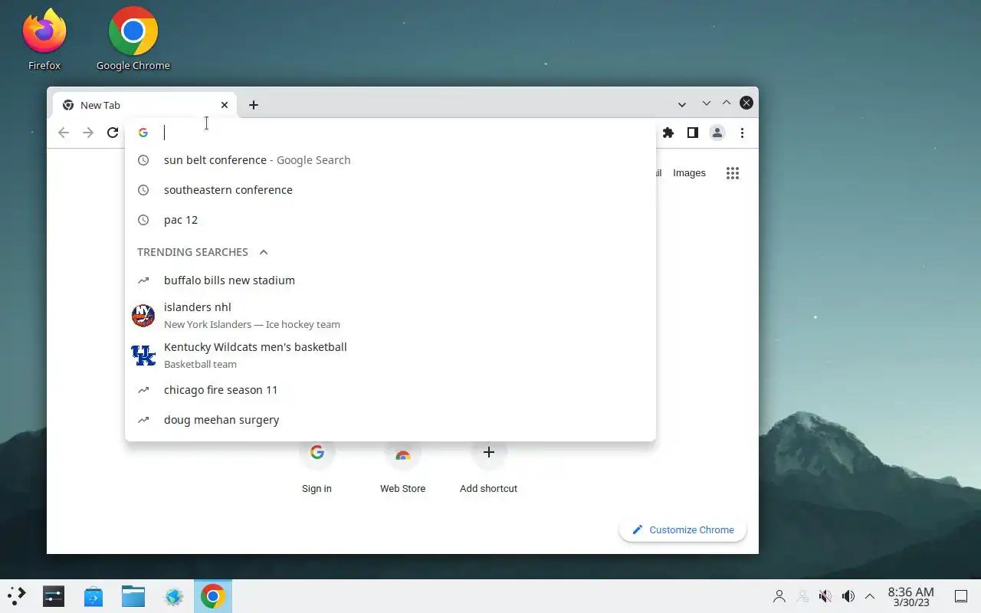Select 'islanders nhl' suggestion
The width and height of the screenshot is (981, 613).
tap(391, 315)
